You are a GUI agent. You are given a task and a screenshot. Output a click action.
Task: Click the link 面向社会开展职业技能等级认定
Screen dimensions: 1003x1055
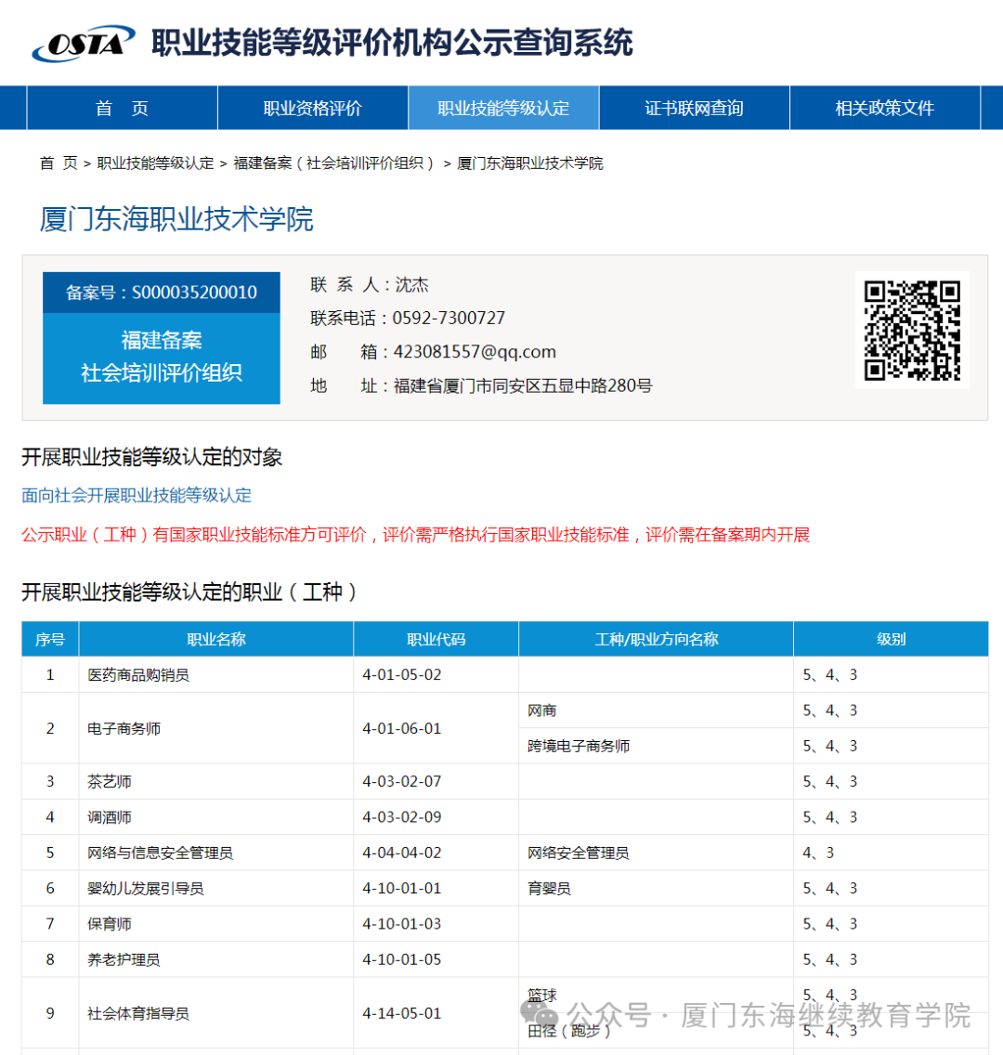coord(137,496)
